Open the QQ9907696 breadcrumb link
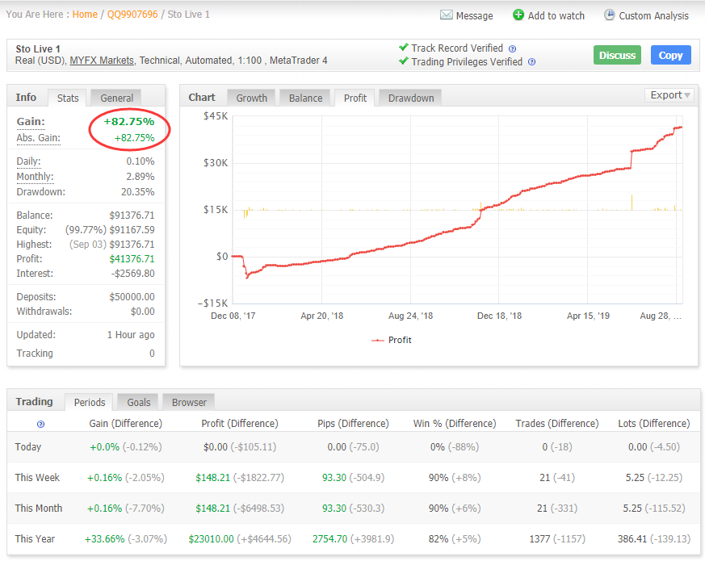This screenshot has height=561, width=705. tap(132, 15)
